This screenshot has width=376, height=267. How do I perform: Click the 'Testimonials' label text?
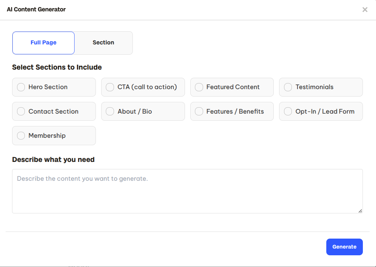[x=314, y=87]
